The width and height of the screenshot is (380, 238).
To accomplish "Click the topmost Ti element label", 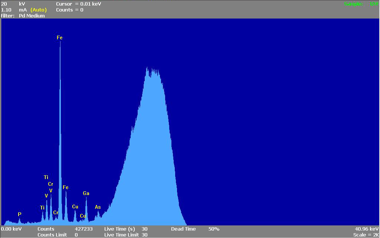I will (x=46, y=177).
